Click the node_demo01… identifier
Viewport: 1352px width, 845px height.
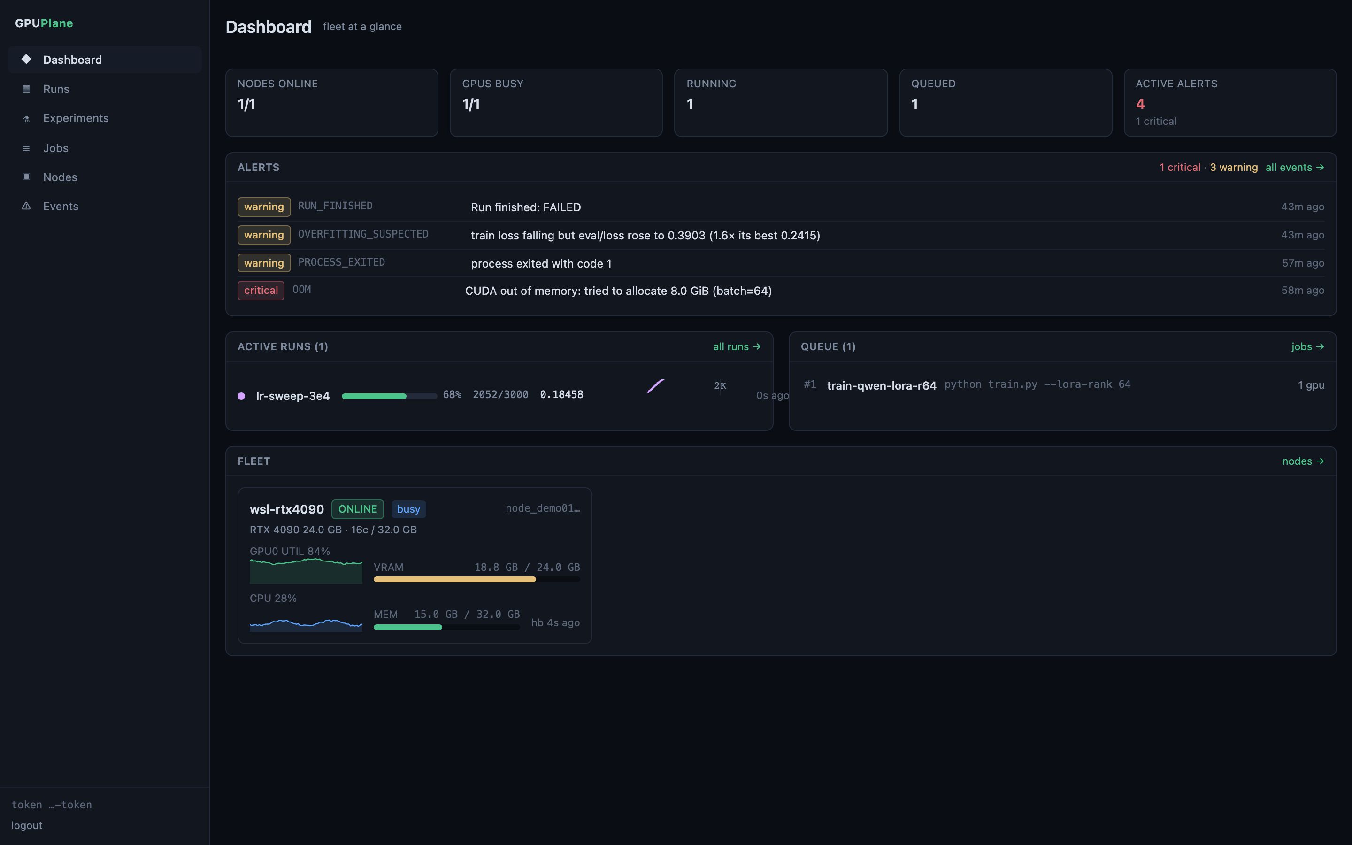[543, 508]
